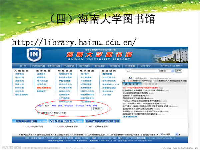Open 手机图书馆 in the navigation bar
The image size is (200, 150).
coord(54,66)
